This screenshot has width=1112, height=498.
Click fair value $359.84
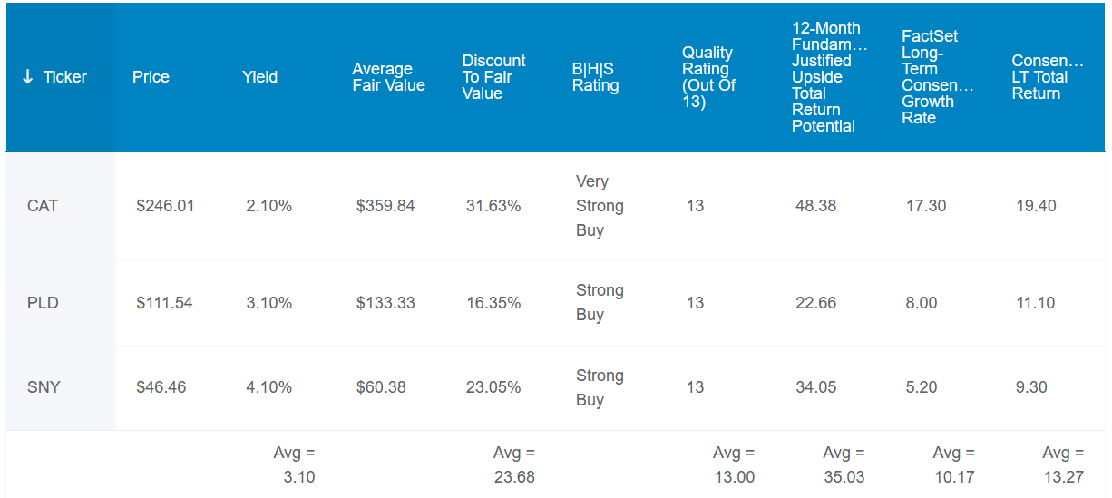[385, 206]
